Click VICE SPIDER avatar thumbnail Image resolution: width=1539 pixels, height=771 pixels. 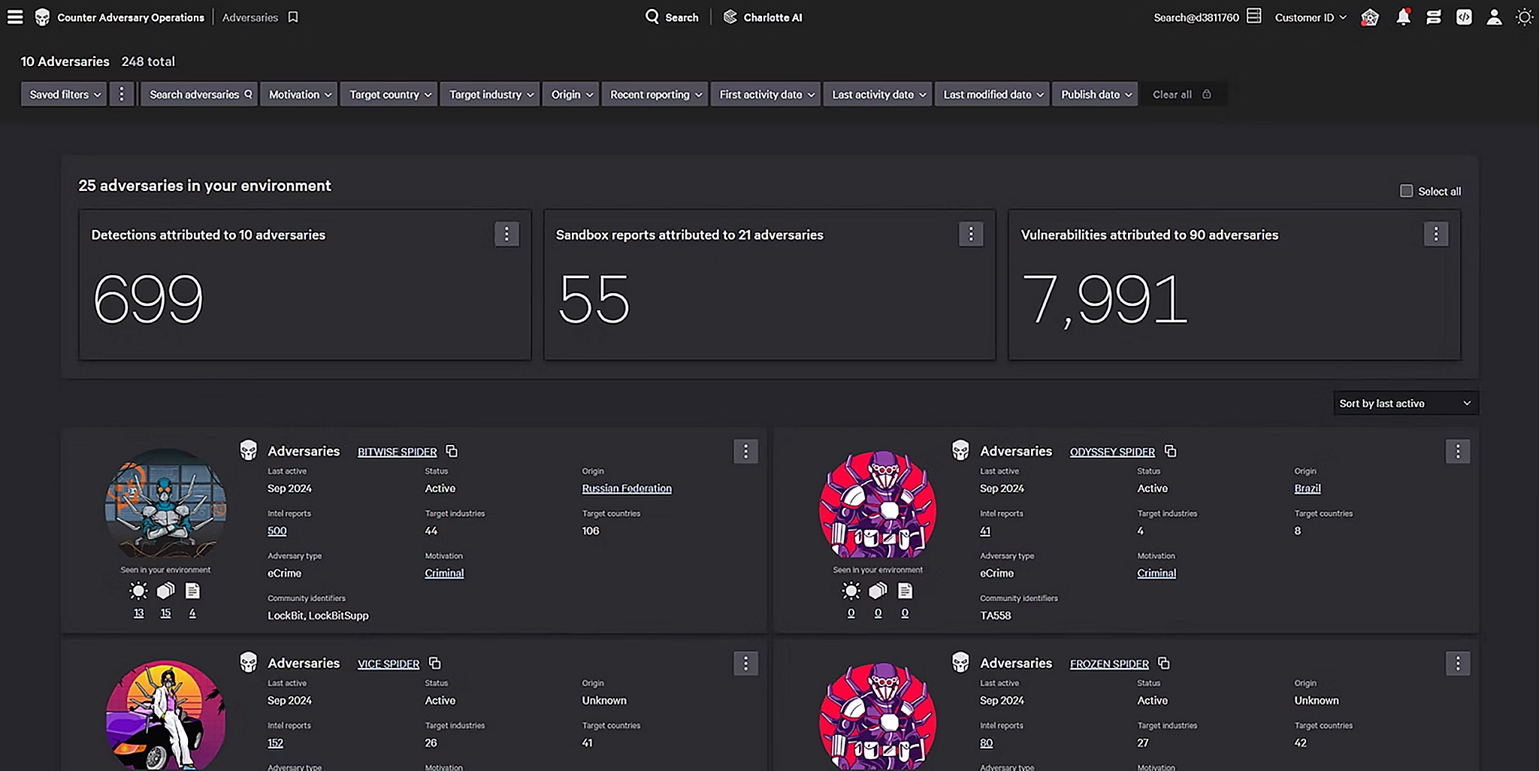pyautogui.click(x=165, y=715)
